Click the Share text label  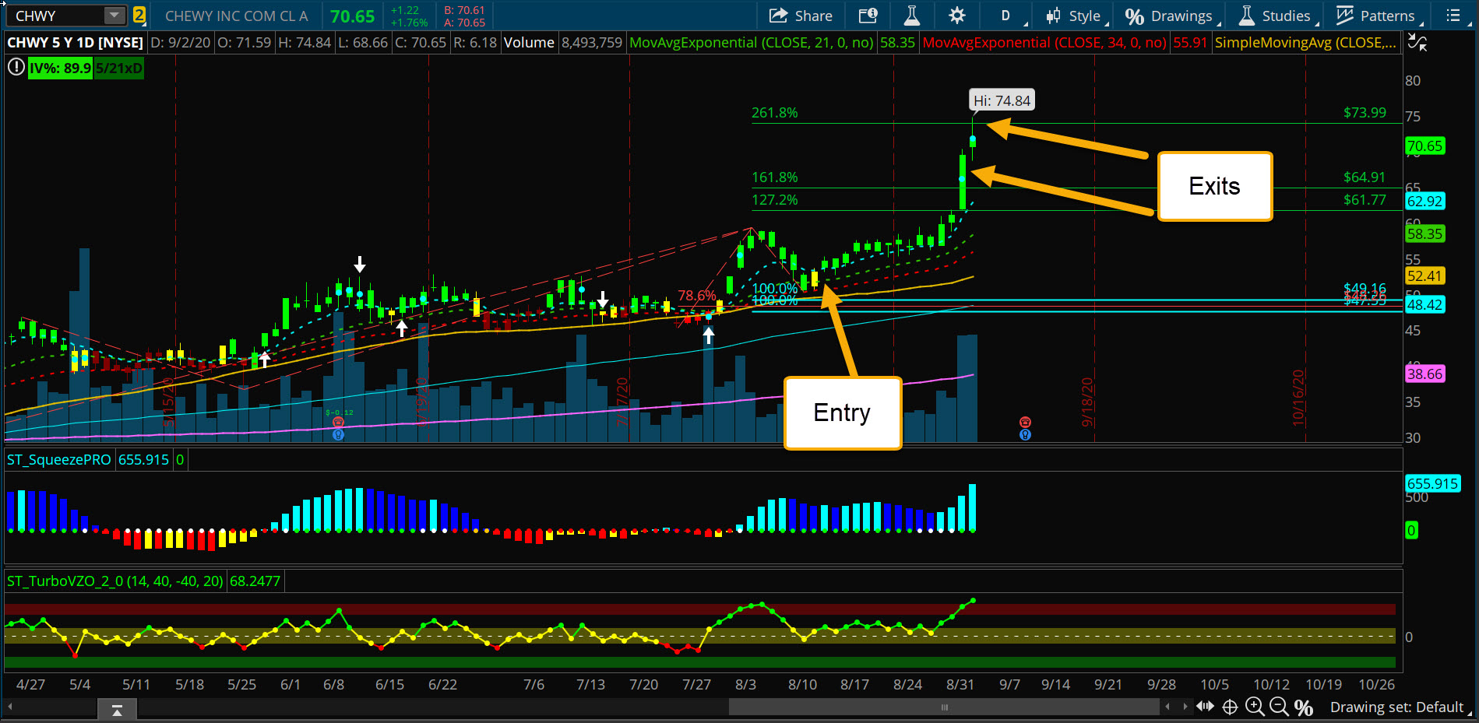pos(813,16)
